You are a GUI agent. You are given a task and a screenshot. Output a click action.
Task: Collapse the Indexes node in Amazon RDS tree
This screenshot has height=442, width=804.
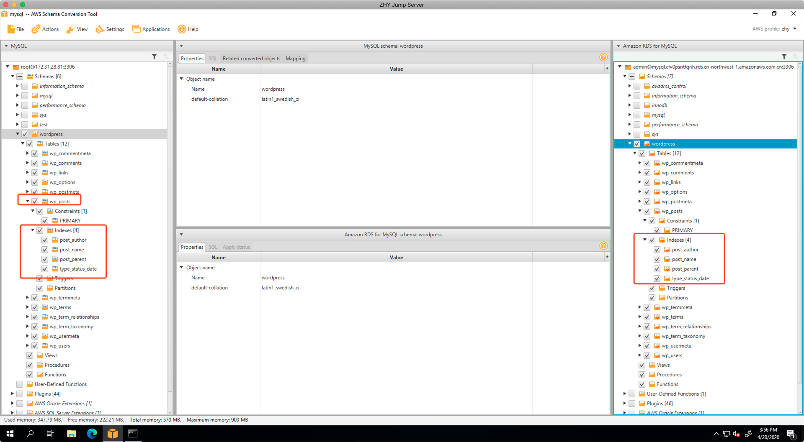click(x=645, y=240)
